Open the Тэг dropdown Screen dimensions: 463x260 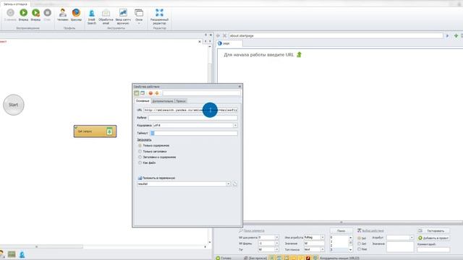pyautogui.click(x=276, y=250)
